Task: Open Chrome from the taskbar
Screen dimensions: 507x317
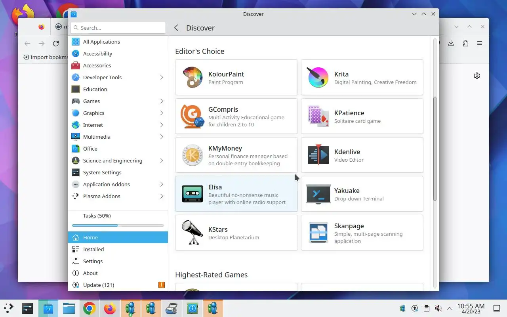Action: pos(89,308)
